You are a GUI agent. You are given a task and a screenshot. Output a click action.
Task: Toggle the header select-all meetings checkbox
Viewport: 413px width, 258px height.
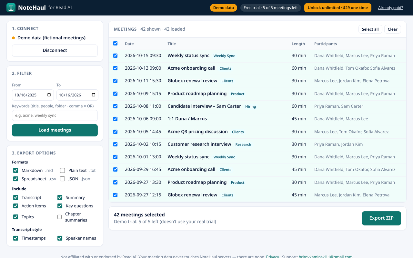(x=116, y=44)
